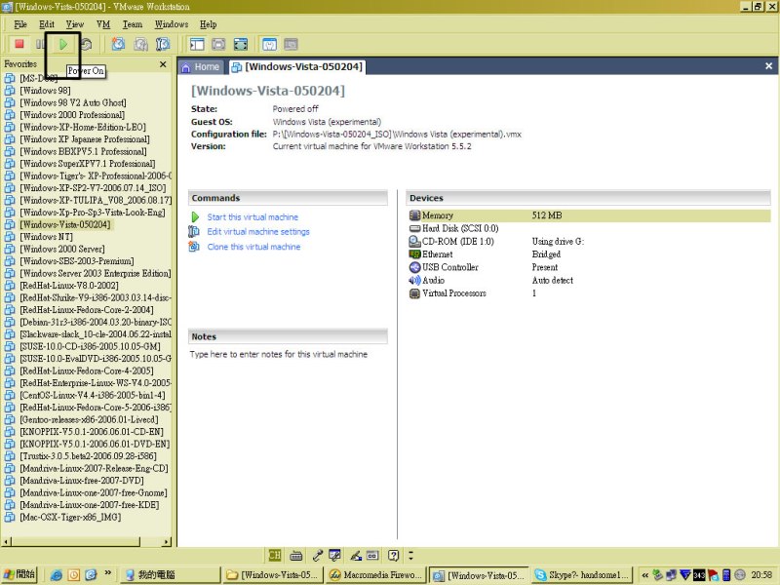780x585 pixels.
Task: Click Internet Explorer quick launch icon
Action: pos(57,574)
